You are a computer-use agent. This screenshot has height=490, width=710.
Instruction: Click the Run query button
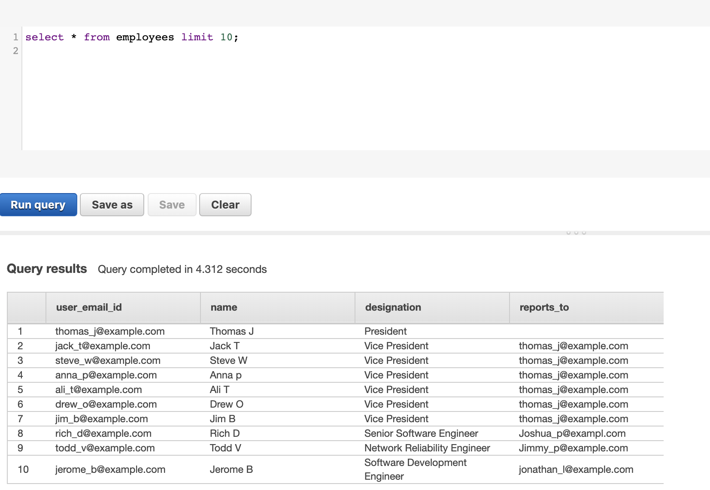pyautogui.click(x=38, y=205)
